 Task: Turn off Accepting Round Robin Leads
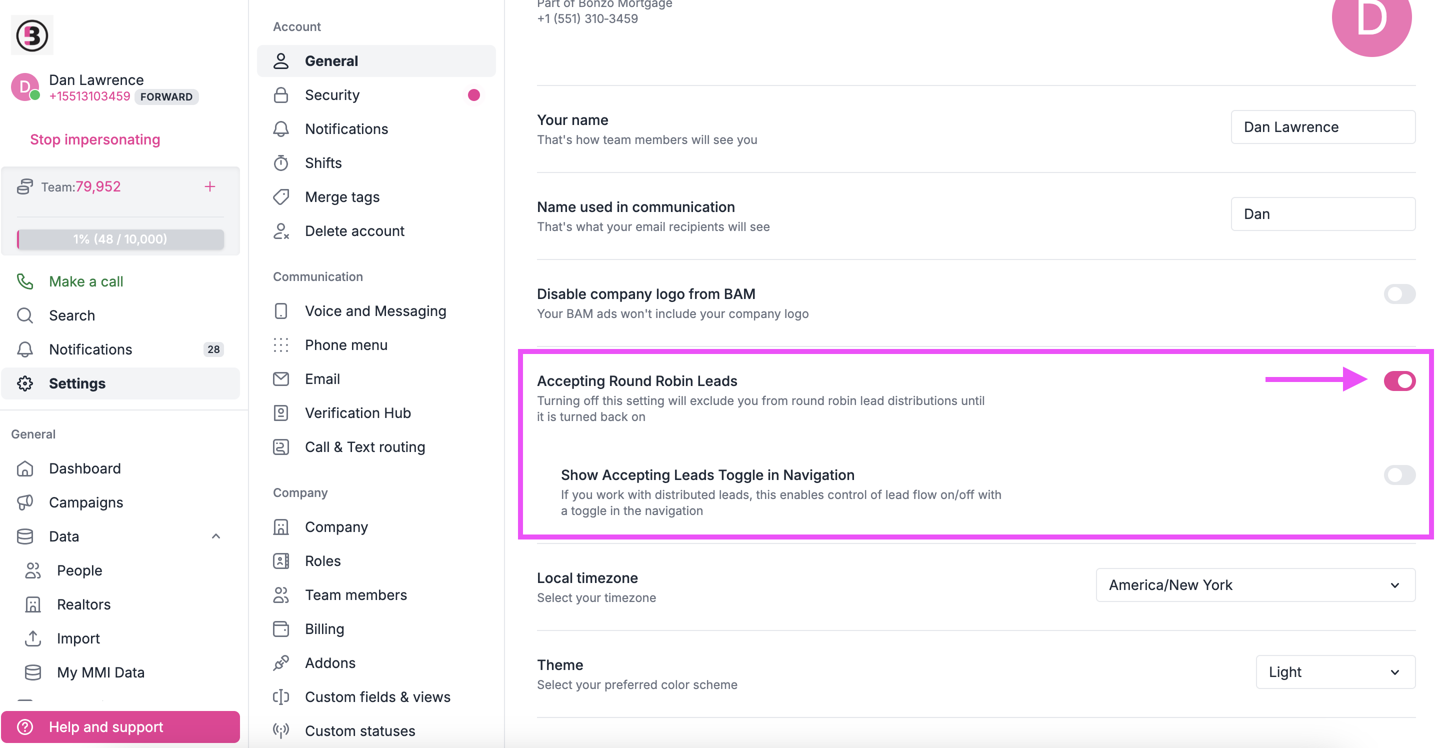click(x=1399, y=380)
